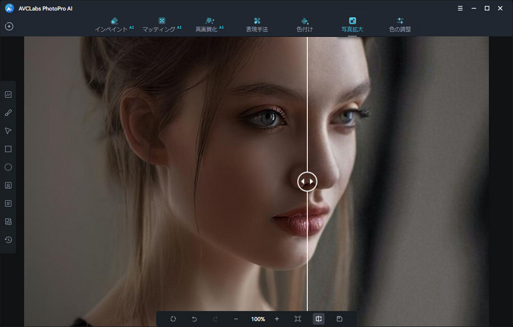Click the add image plus icon

coord(9,26)
